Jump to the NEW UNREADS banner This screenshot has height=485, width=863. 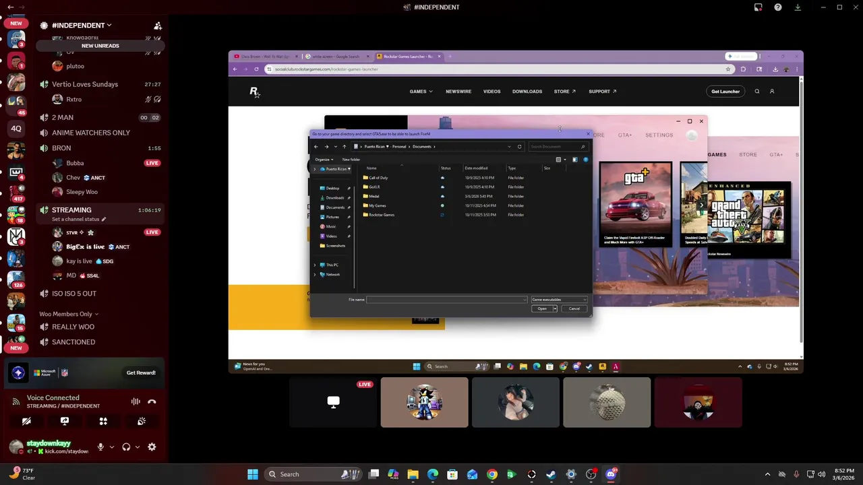[x=100, y=46]
